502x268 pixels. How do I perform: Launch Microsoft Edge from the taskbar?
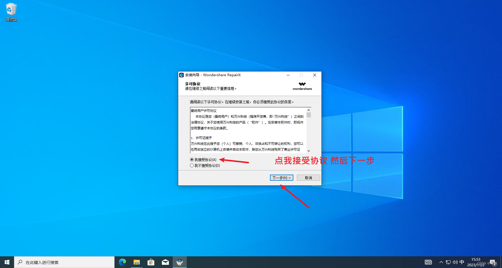click(122, 262)
